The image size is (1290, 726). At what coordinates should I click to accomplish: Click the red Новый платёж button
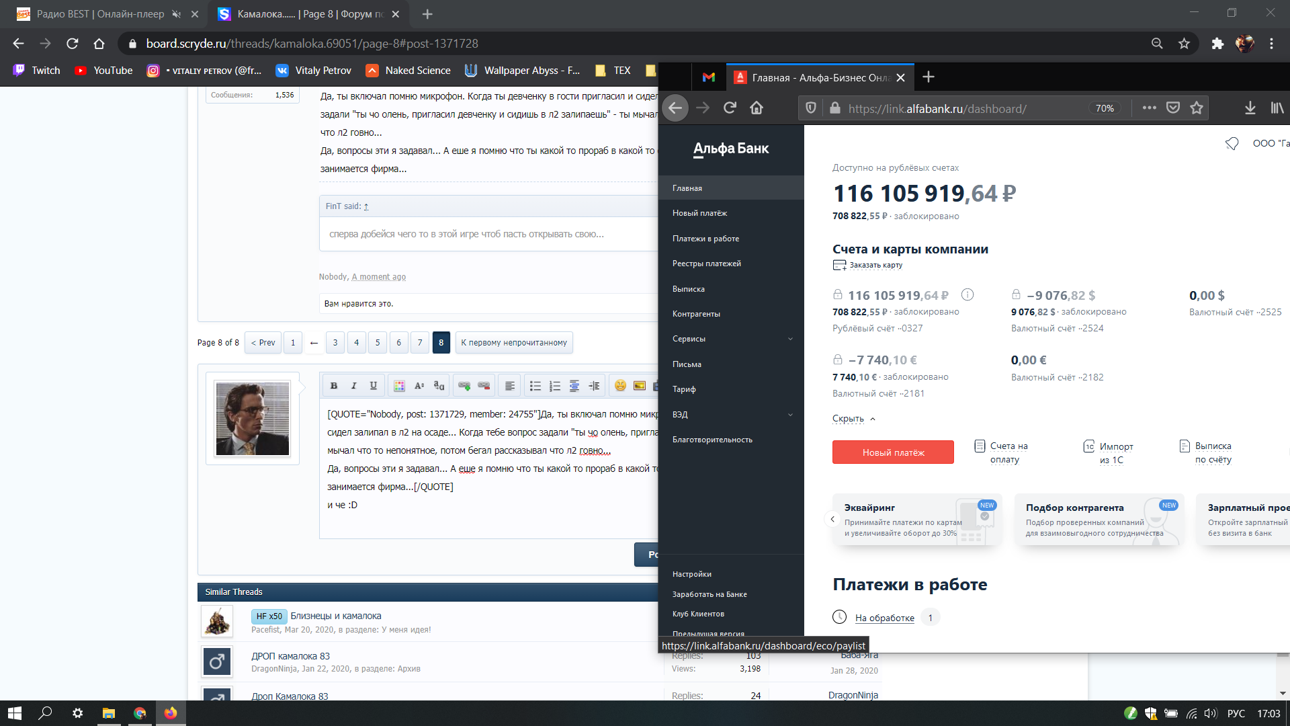pyautogui.click(x=893, y=452)
